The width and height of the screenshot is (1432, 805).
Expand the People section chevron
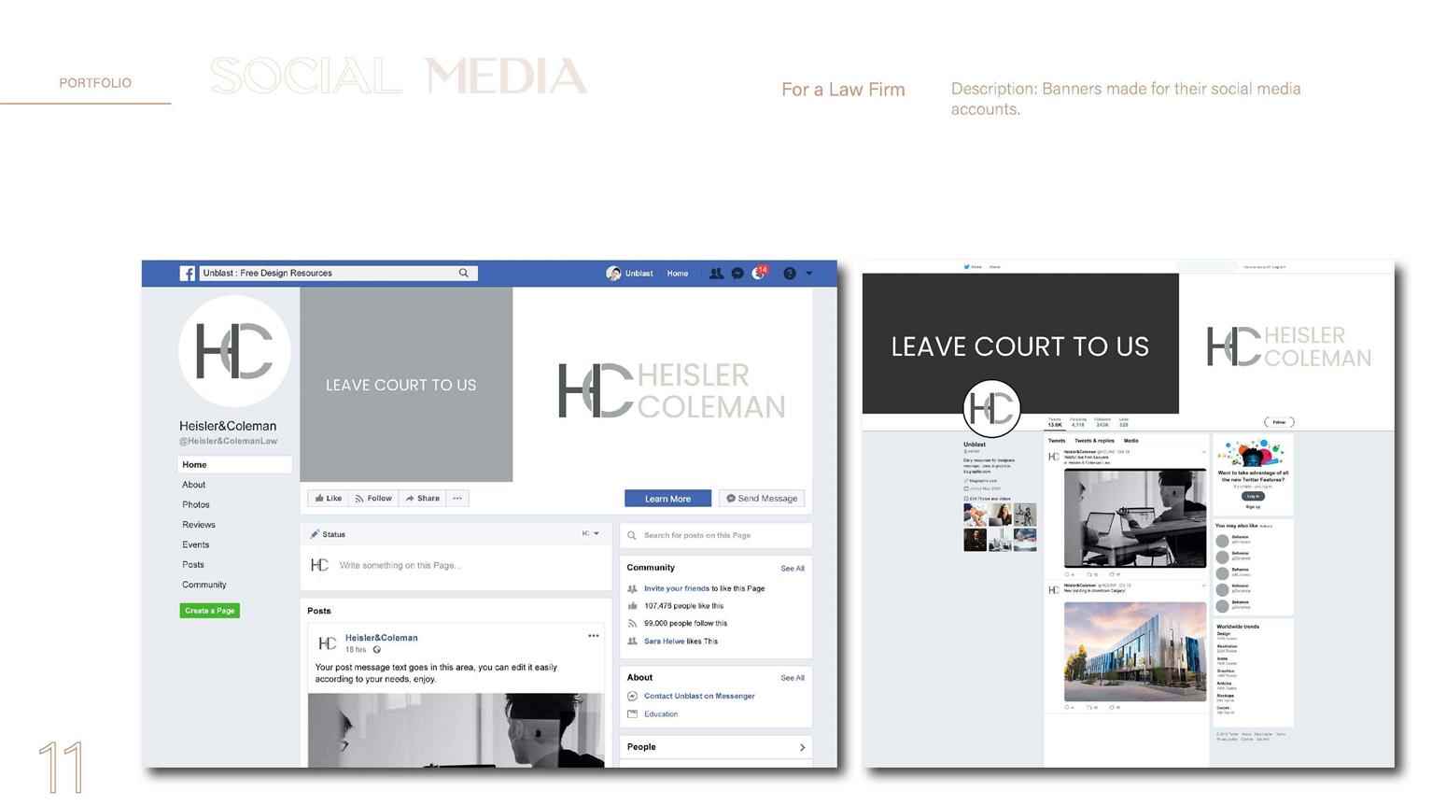coord(802,747)
